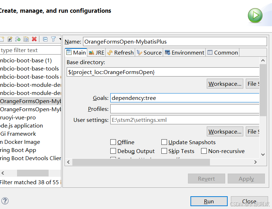
Task: Open the help question mark icon
Action: (5, 201)
